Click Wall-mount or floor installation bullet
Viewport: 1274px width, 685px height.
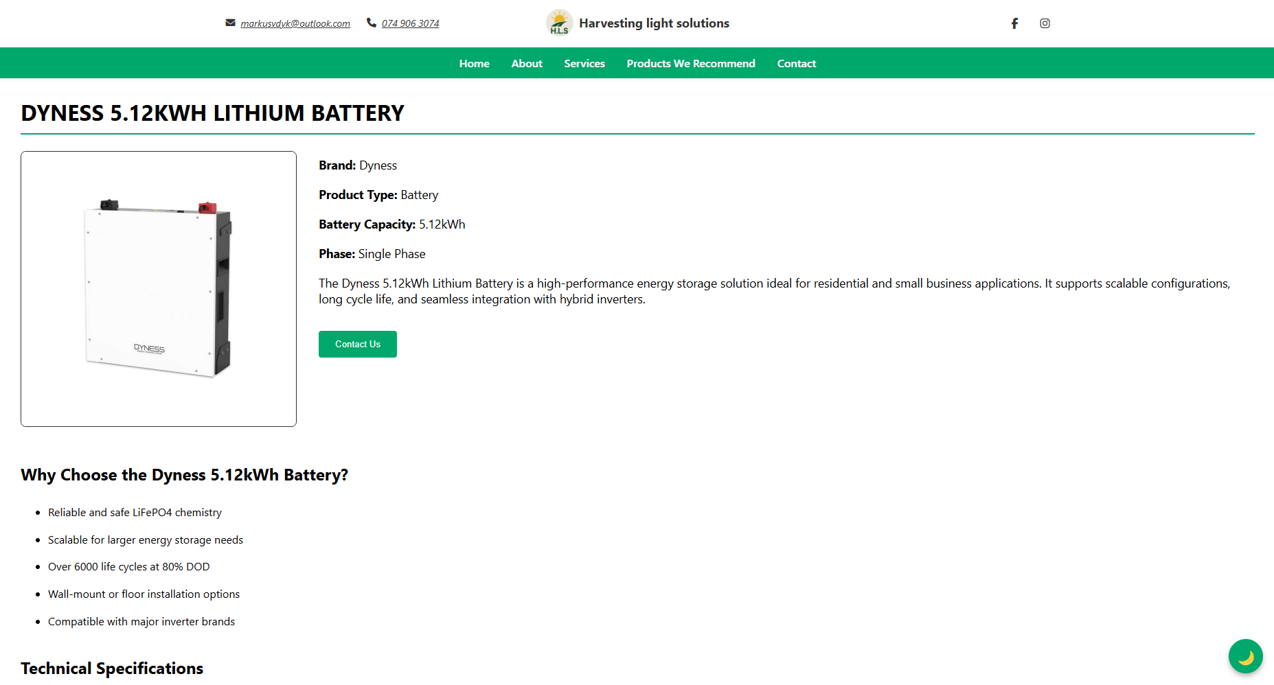144,594
